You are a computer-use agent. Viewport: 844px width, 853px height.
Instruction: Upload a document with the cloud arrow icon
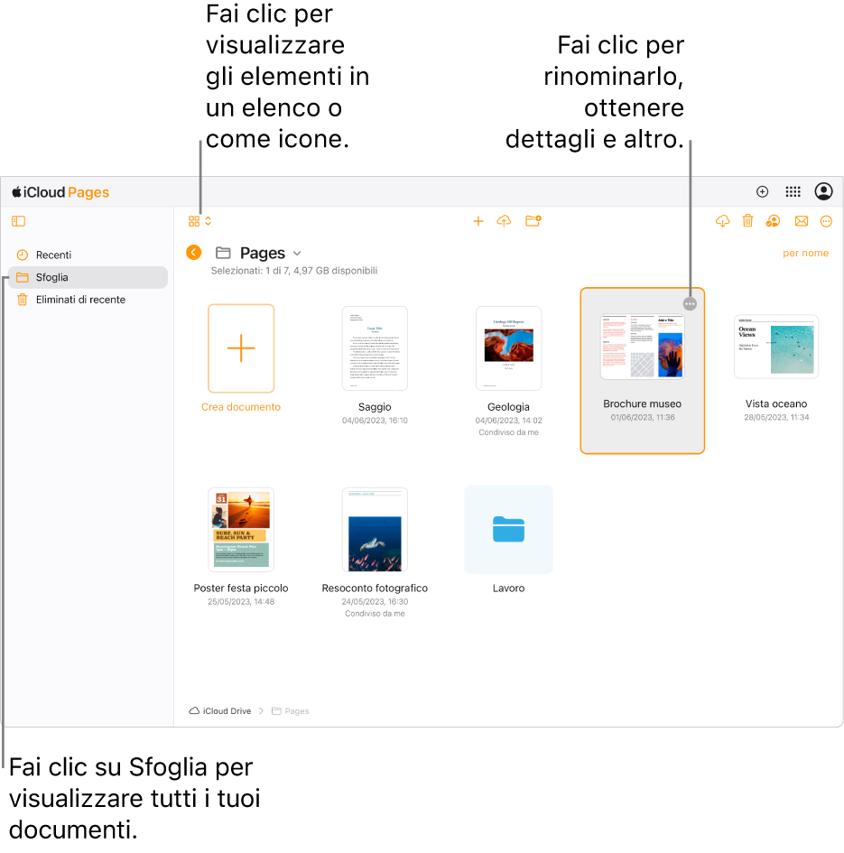(x=504, y=221)
